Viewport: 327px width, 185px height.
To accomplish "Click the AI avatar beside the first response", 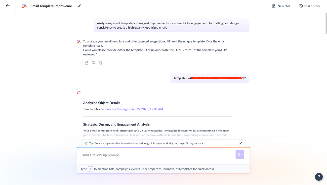I will 79,42.
